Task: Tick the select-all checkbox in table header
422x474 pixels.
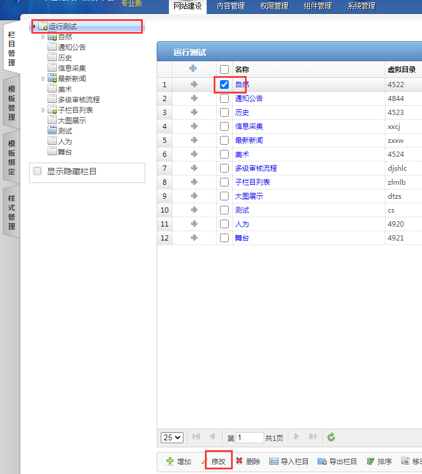Action: click(225, 70)
